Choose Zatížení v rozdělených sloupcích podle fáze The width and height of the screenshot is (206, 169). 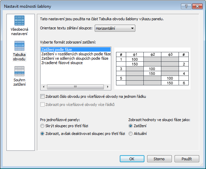coord(76,54)
